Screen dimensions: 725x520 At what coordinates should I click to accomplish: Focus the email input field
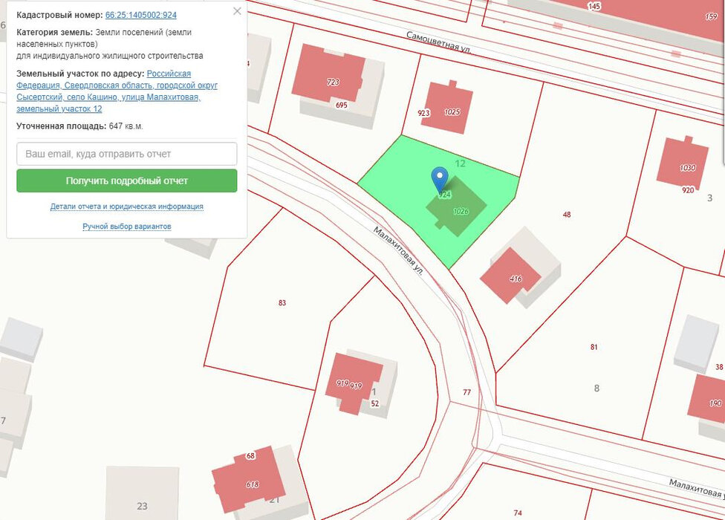pyautogui.click(x=127, y=154)
